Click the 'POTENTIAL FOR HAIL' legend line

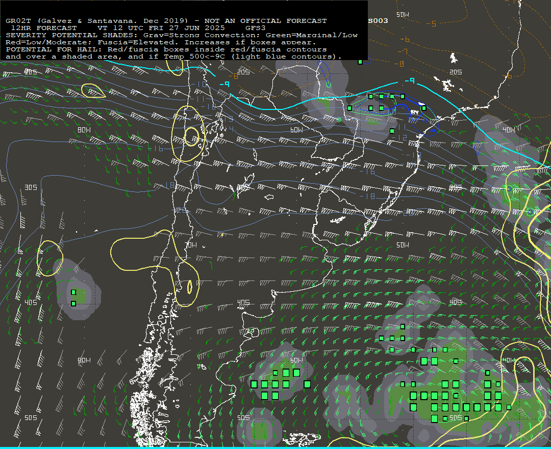[166, 49]
